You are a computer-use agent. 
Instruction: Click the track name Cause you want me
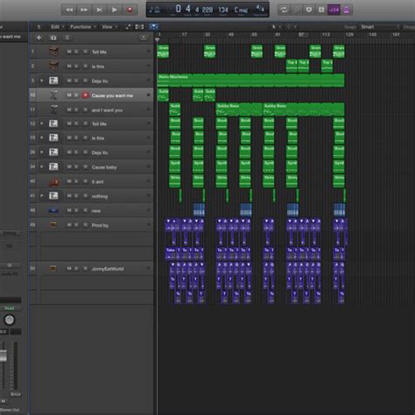click(x=112, y=95)
